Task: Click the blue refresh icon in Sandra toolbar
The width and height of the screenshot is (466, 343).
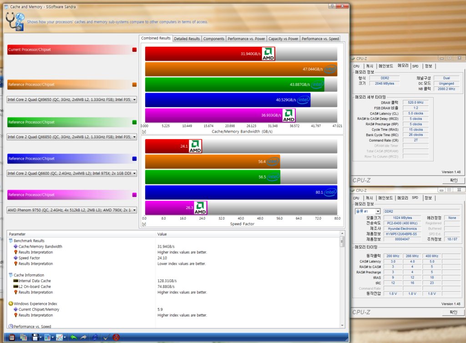Action: [x=95, y=338]
